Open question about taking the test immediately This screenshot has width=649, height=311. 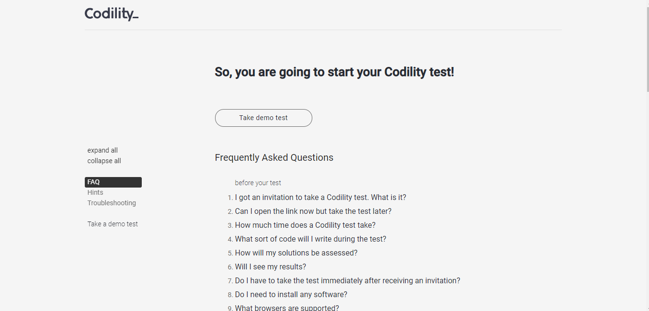click(x=347, y=280)
